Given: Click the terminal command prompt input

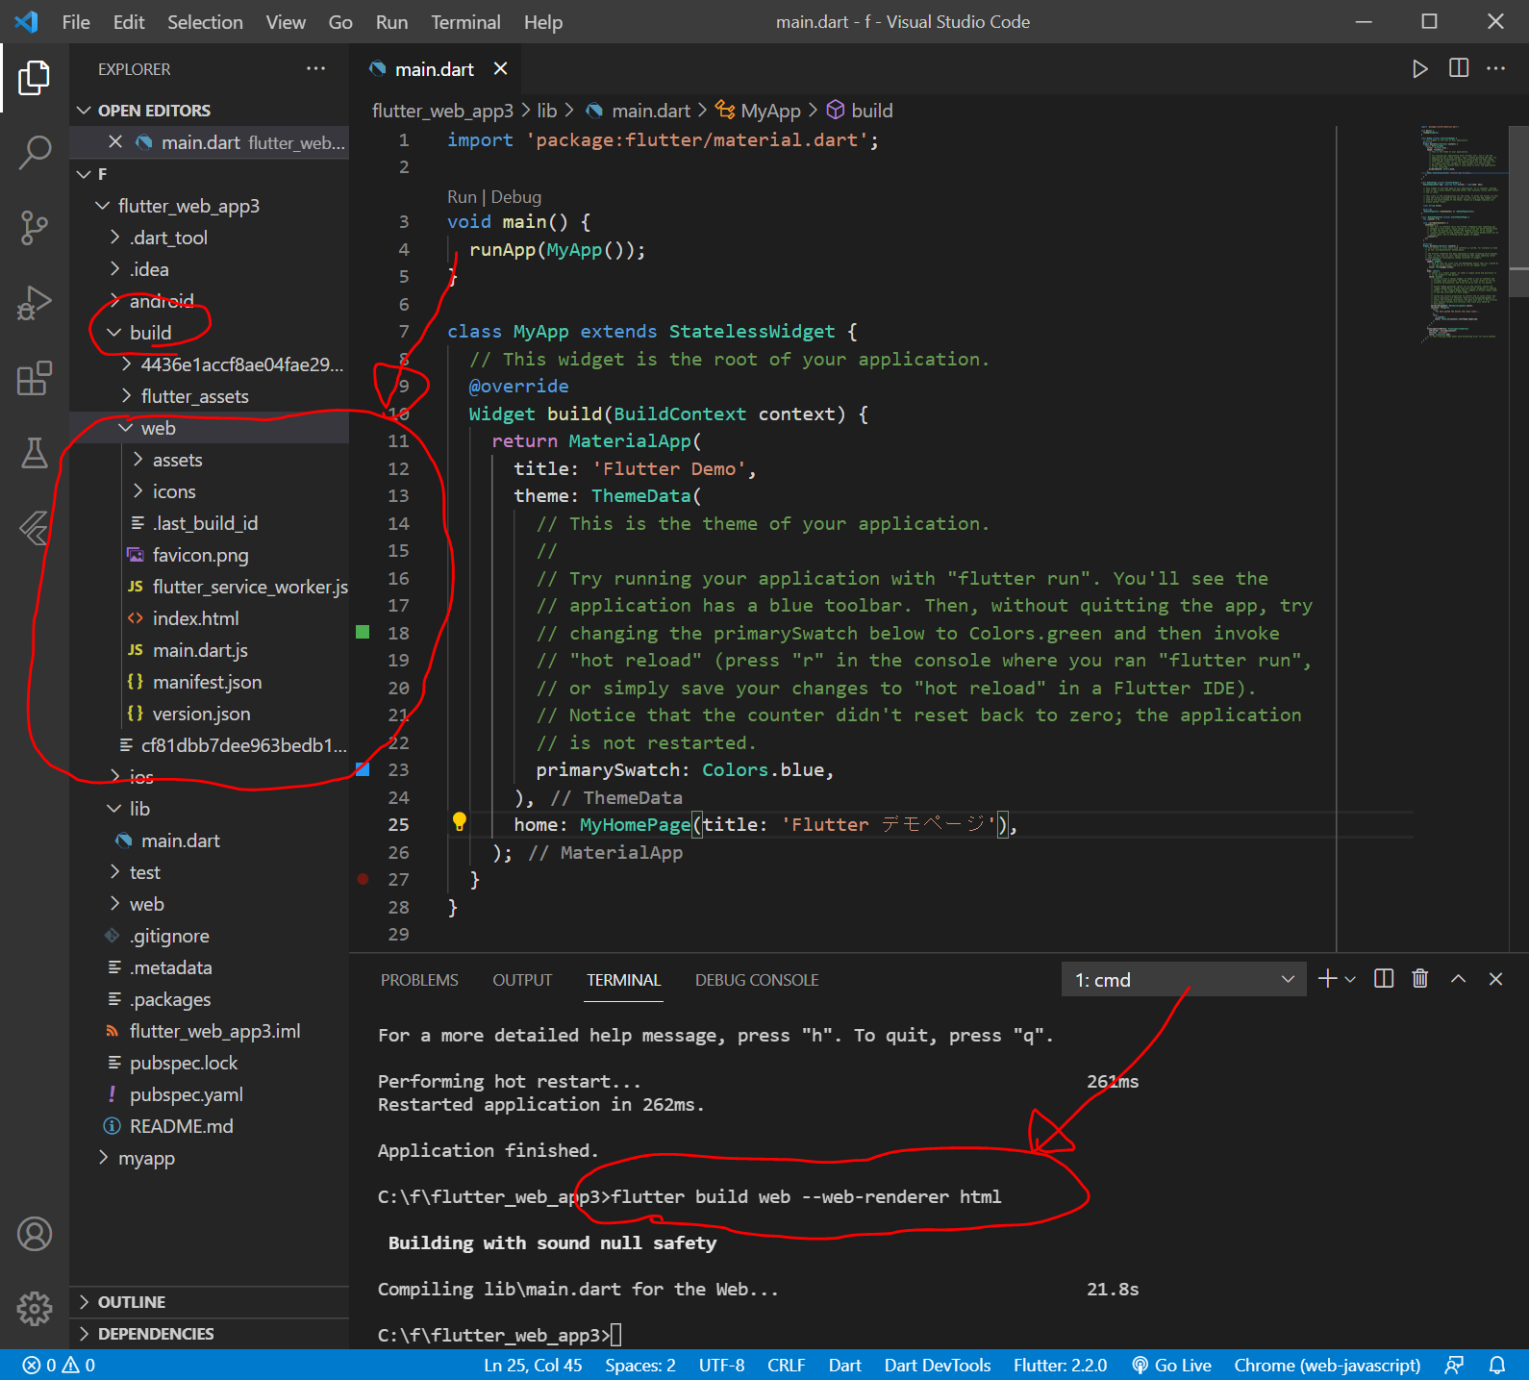Looking at the screenshot, I should [615, 1335].
